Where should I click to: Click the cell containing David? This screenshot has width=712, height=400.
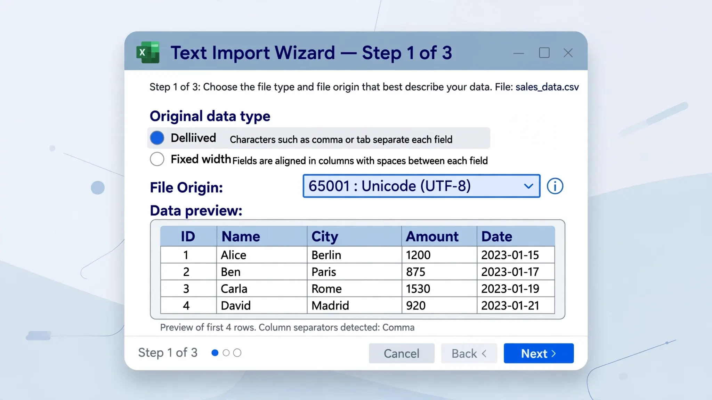coord(262,305)
